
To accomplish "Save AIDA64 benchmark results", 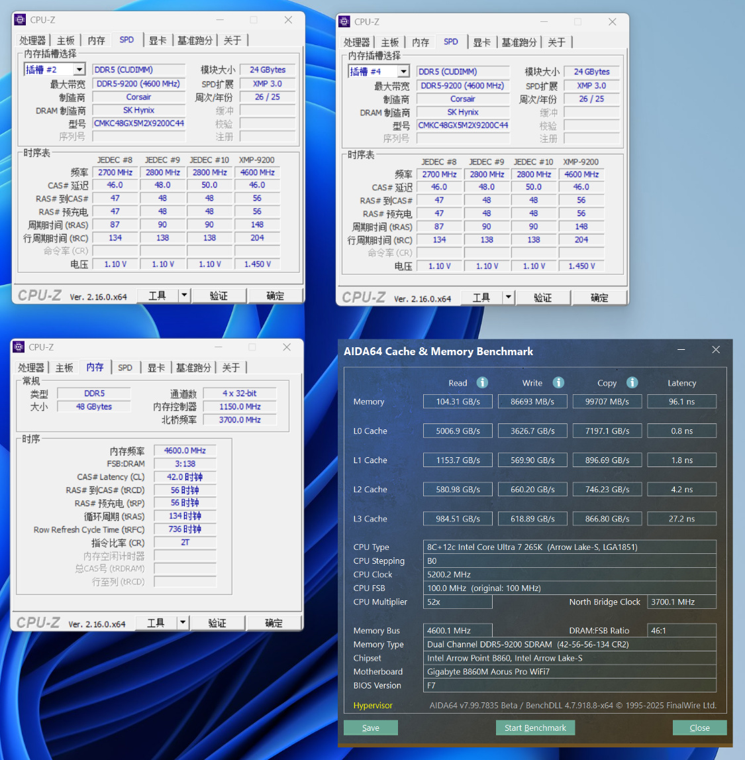I will (371, 728).
